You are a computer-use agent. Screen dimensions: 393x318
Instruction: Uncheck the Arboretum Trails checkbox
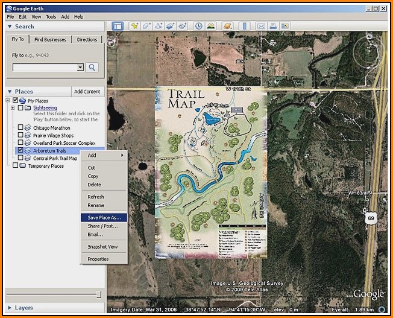coord(21,150)
